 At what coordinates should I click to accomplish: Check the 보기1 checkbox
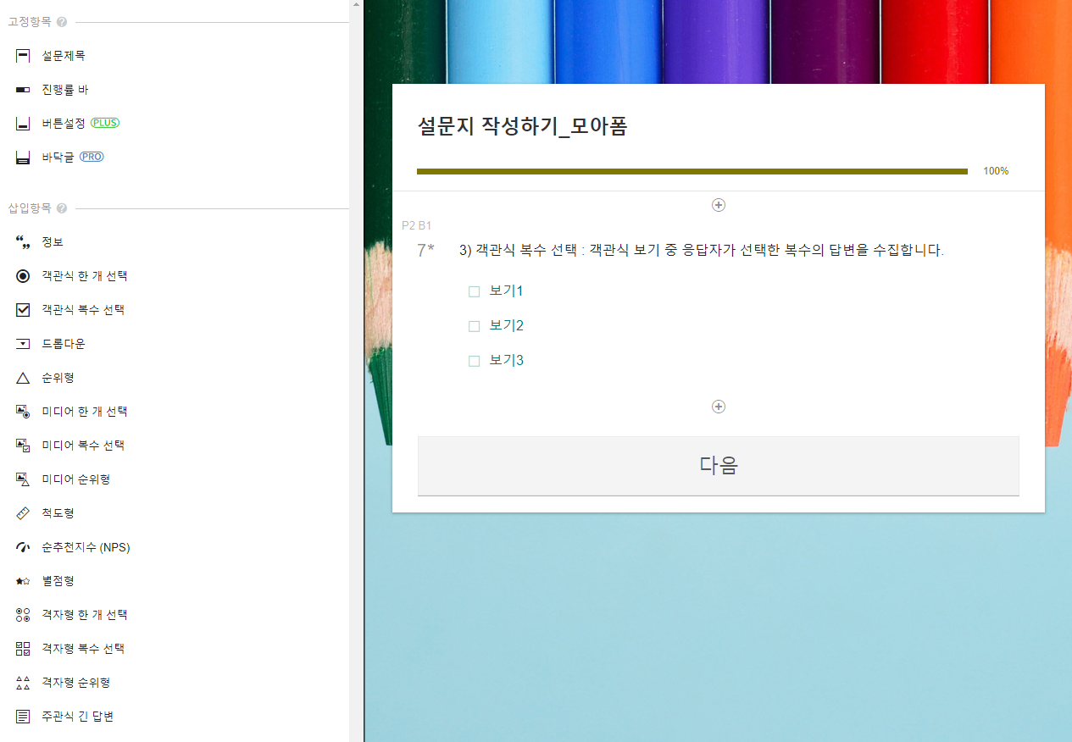click(x=475, y=291)
